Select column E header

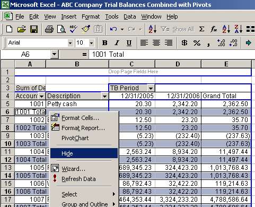tap(226, 64)
